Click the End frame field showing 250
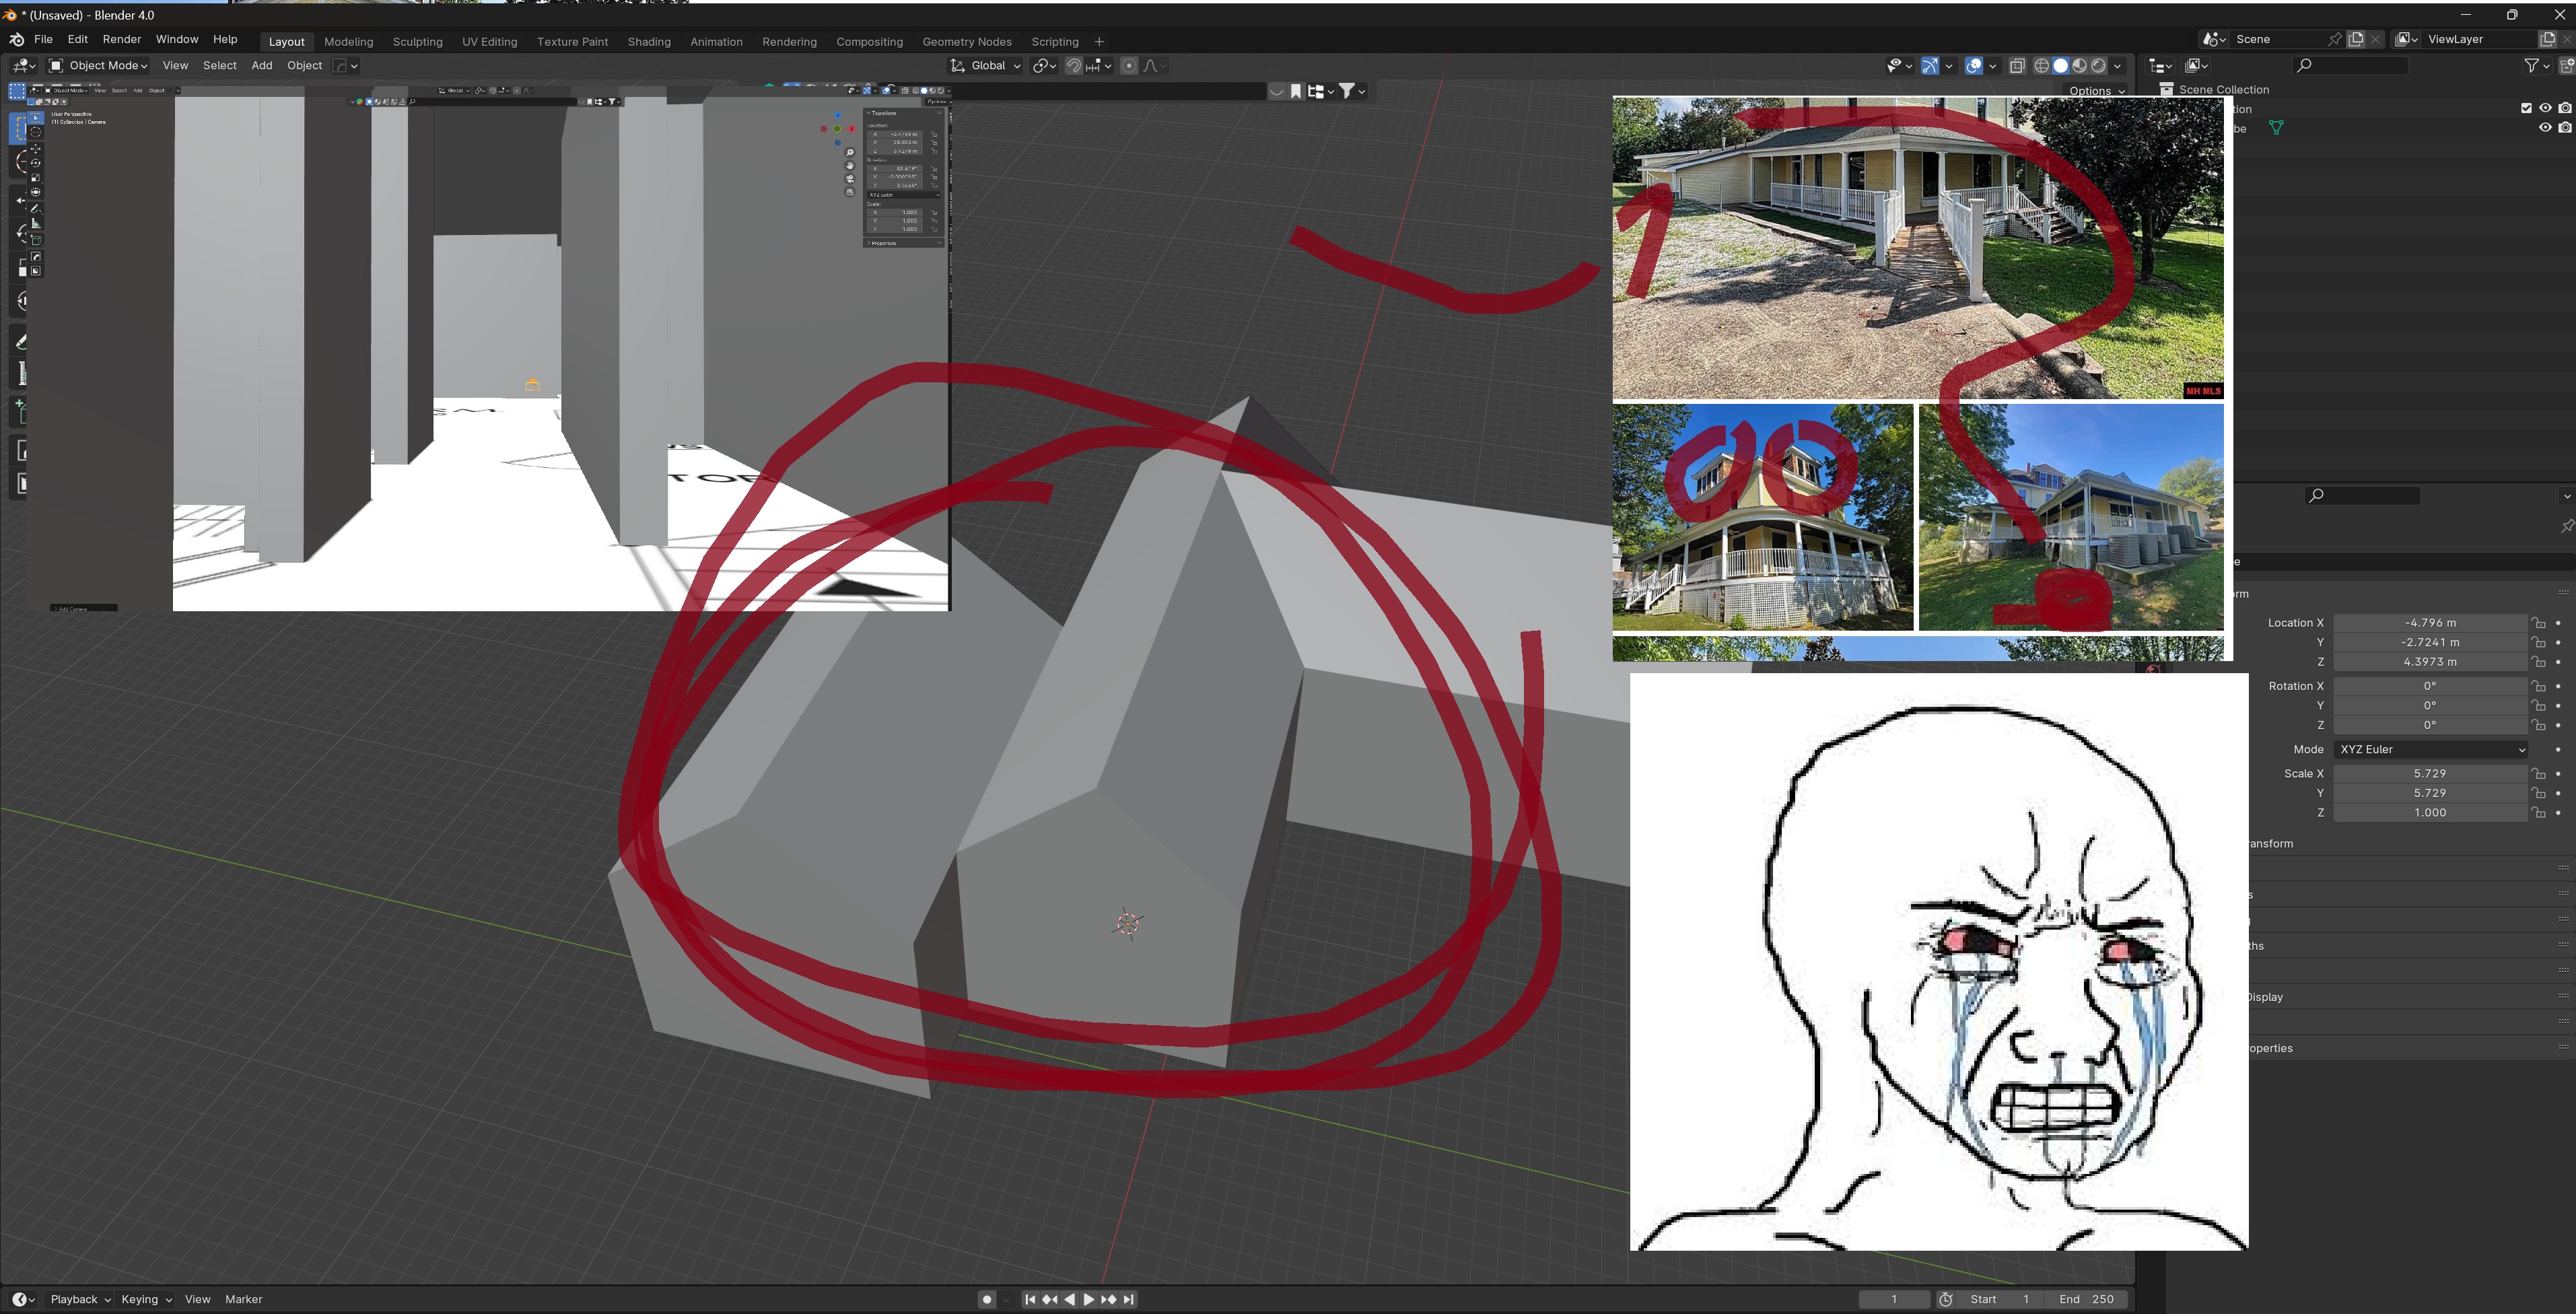 pyautogui.click(x=2086, y=1299)
